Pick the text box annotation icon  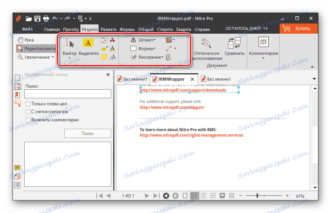click(104, 40)
